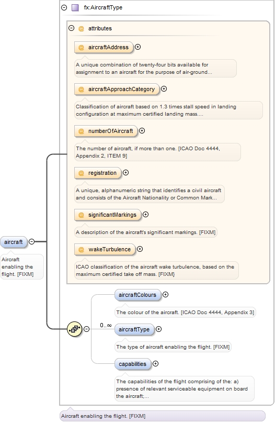Collapse the aircraft root element
The height and width of the screenshot is (423, 275).
[x=31, y=242]
